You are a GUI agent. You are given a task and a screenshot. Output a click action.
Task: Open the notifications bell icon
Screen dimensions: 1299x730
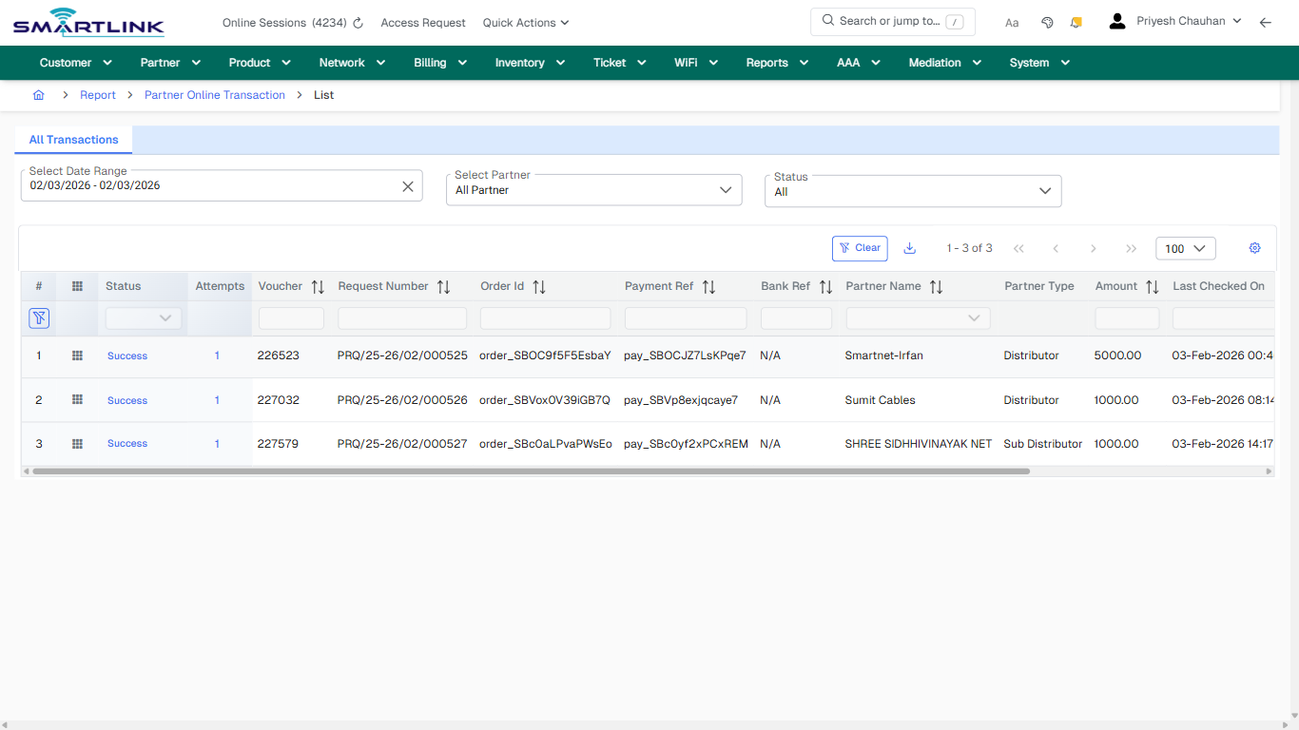[x=1076, y=21]
